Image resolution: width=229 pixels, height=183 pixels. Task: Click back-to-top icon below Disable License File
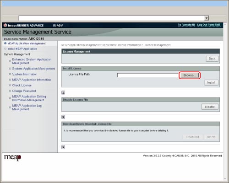tap(63, 117)
